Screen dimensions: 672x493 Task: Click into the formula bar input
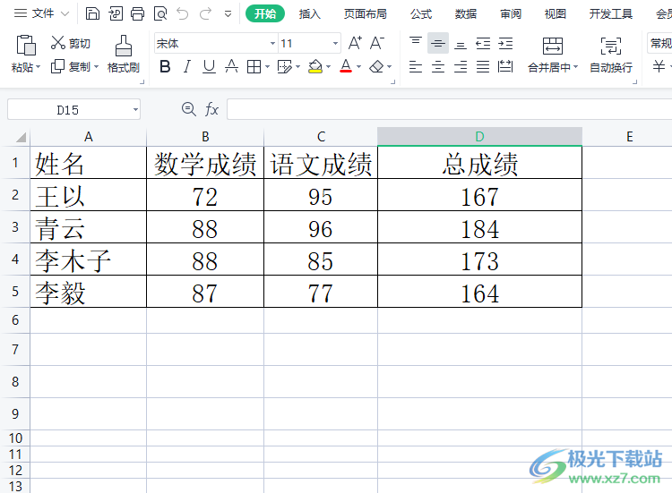tap(449, 109)
